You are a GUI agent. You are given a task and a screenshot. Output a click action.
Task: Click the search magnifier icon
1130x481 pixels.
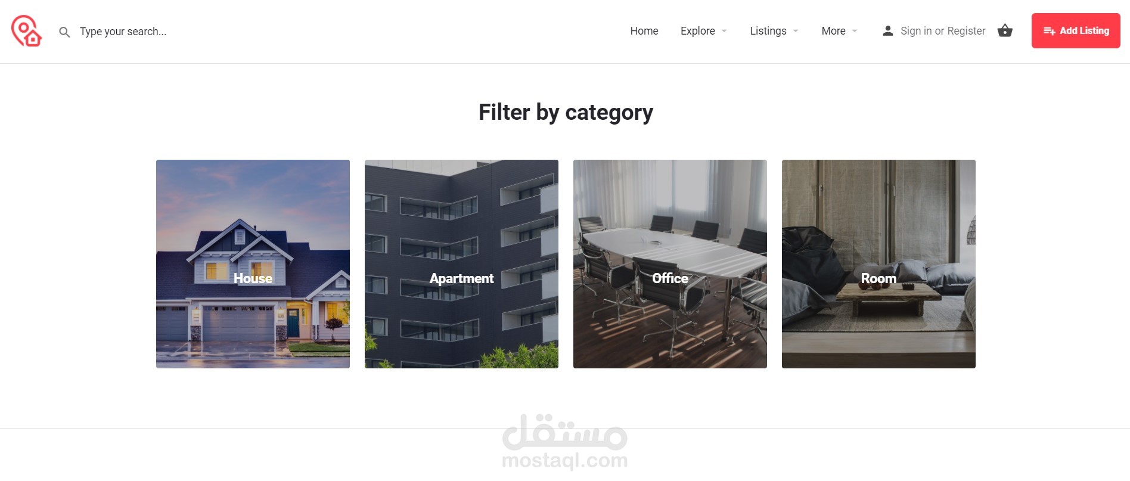point(64,32)
